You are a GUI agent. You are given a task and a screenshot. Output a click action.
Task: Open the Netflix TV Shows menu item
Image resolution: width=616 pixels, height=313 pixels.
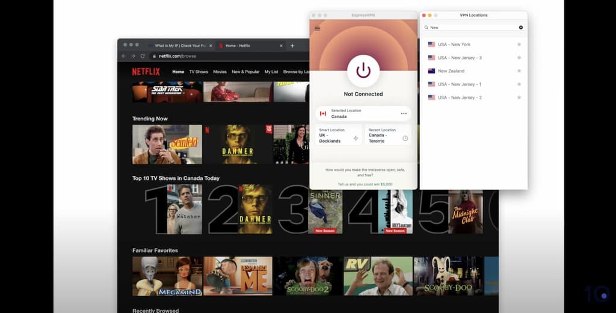(x=199, y=72)
